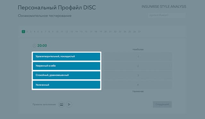Screen dimensions: 205x119
Task: Select 'Уверенный в себе' option
Action: [x=67, y=66]
